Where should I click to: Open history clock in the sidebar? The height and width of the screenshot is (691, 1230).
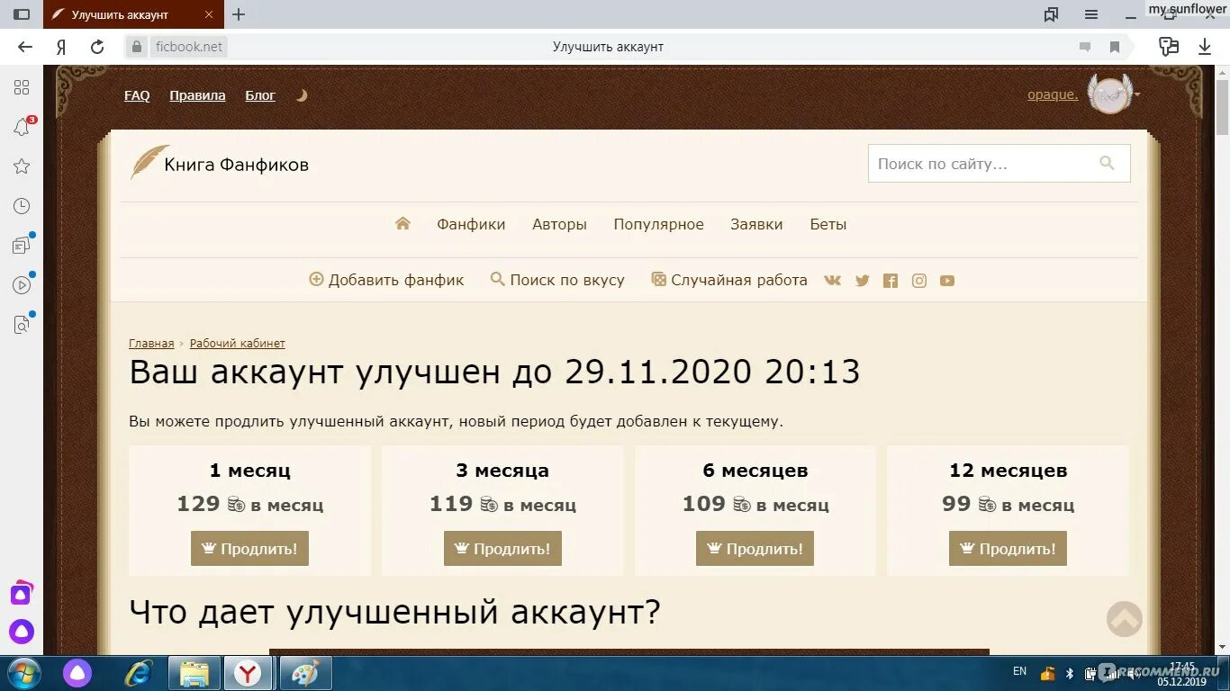coord(22,206)
